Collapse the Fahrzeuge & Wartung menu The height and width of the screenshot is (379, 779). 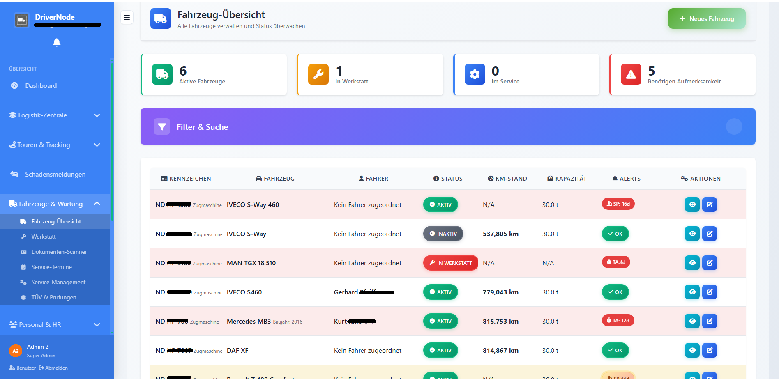(x=55, y=204)
